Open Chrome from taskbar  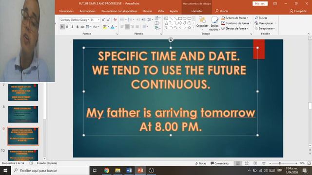(x=107, y=171)
